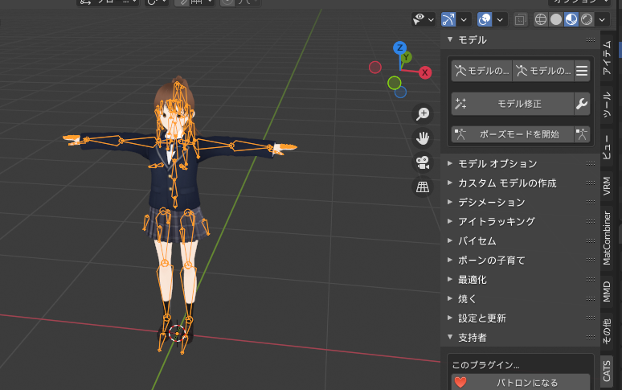Open the ビュー sidebar tab
The height and width of the screenshot is (390, 622).
[607, 148]
